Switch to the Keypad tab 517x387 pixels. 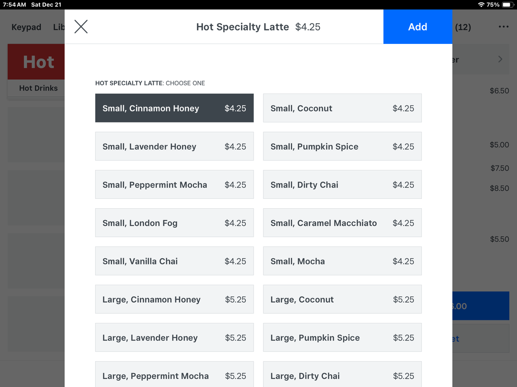coord(26,27)
